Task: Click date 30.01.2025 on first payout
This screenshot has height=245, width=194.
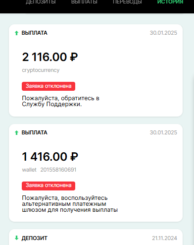Action: tap(163, 33)
